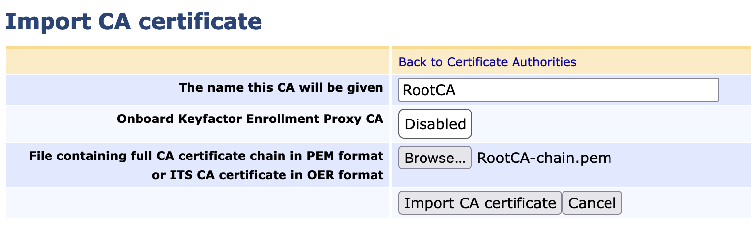Click the Import CA certificate page heading
The image size is (751, 239).
134,22
